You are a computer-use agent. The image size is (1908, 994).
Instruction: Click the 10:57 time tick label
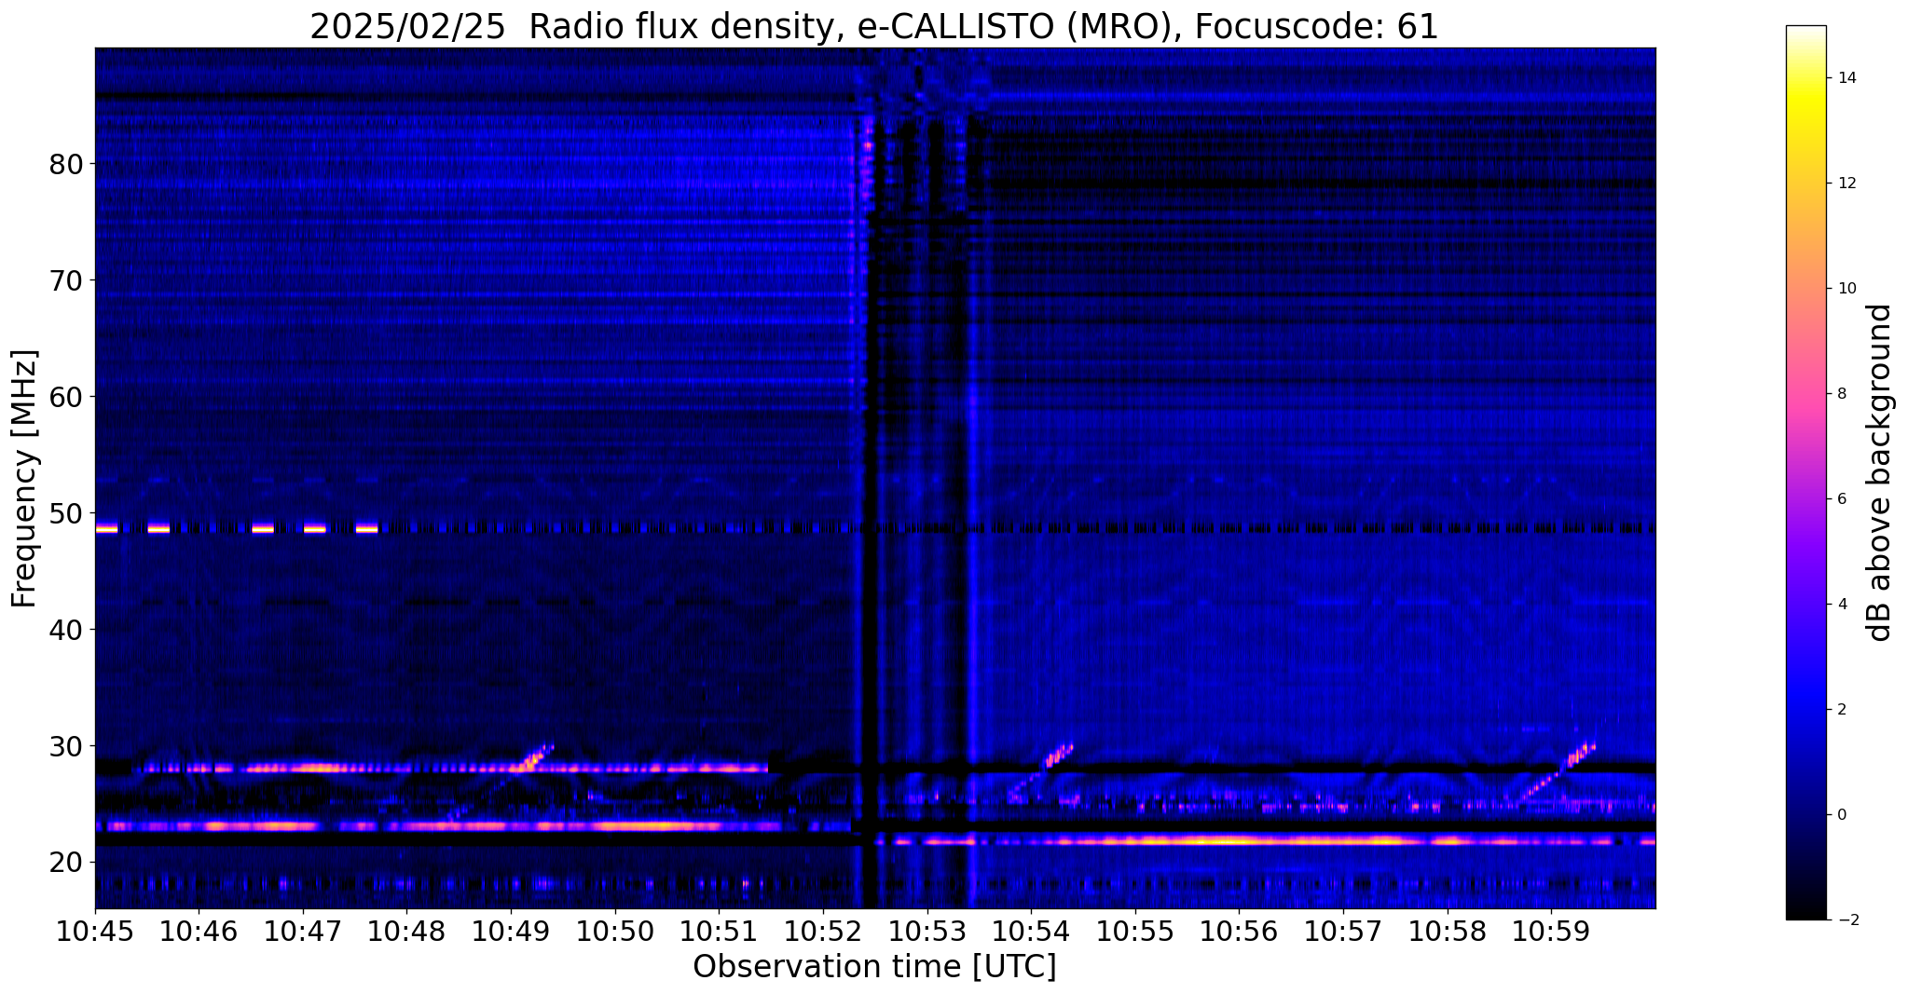[1343, 932]
